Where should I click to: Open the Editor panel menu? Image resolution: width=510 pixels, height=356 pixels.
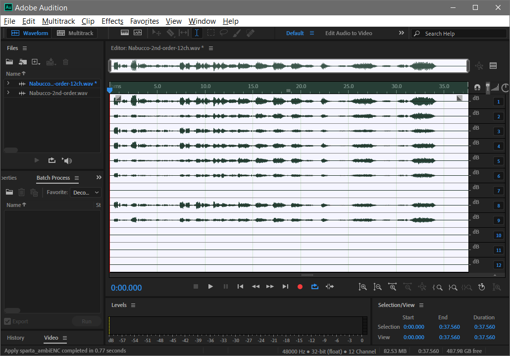pyautogui.click(x=211, y=48)
